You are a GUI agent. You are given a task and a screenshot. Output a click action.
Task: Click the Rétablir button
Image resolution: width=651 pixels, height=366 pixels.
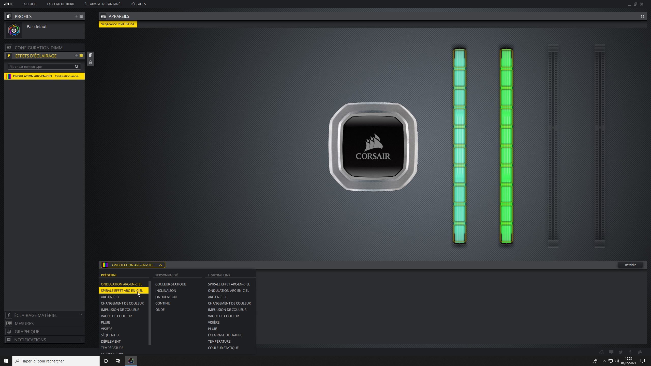coord(630,265)
